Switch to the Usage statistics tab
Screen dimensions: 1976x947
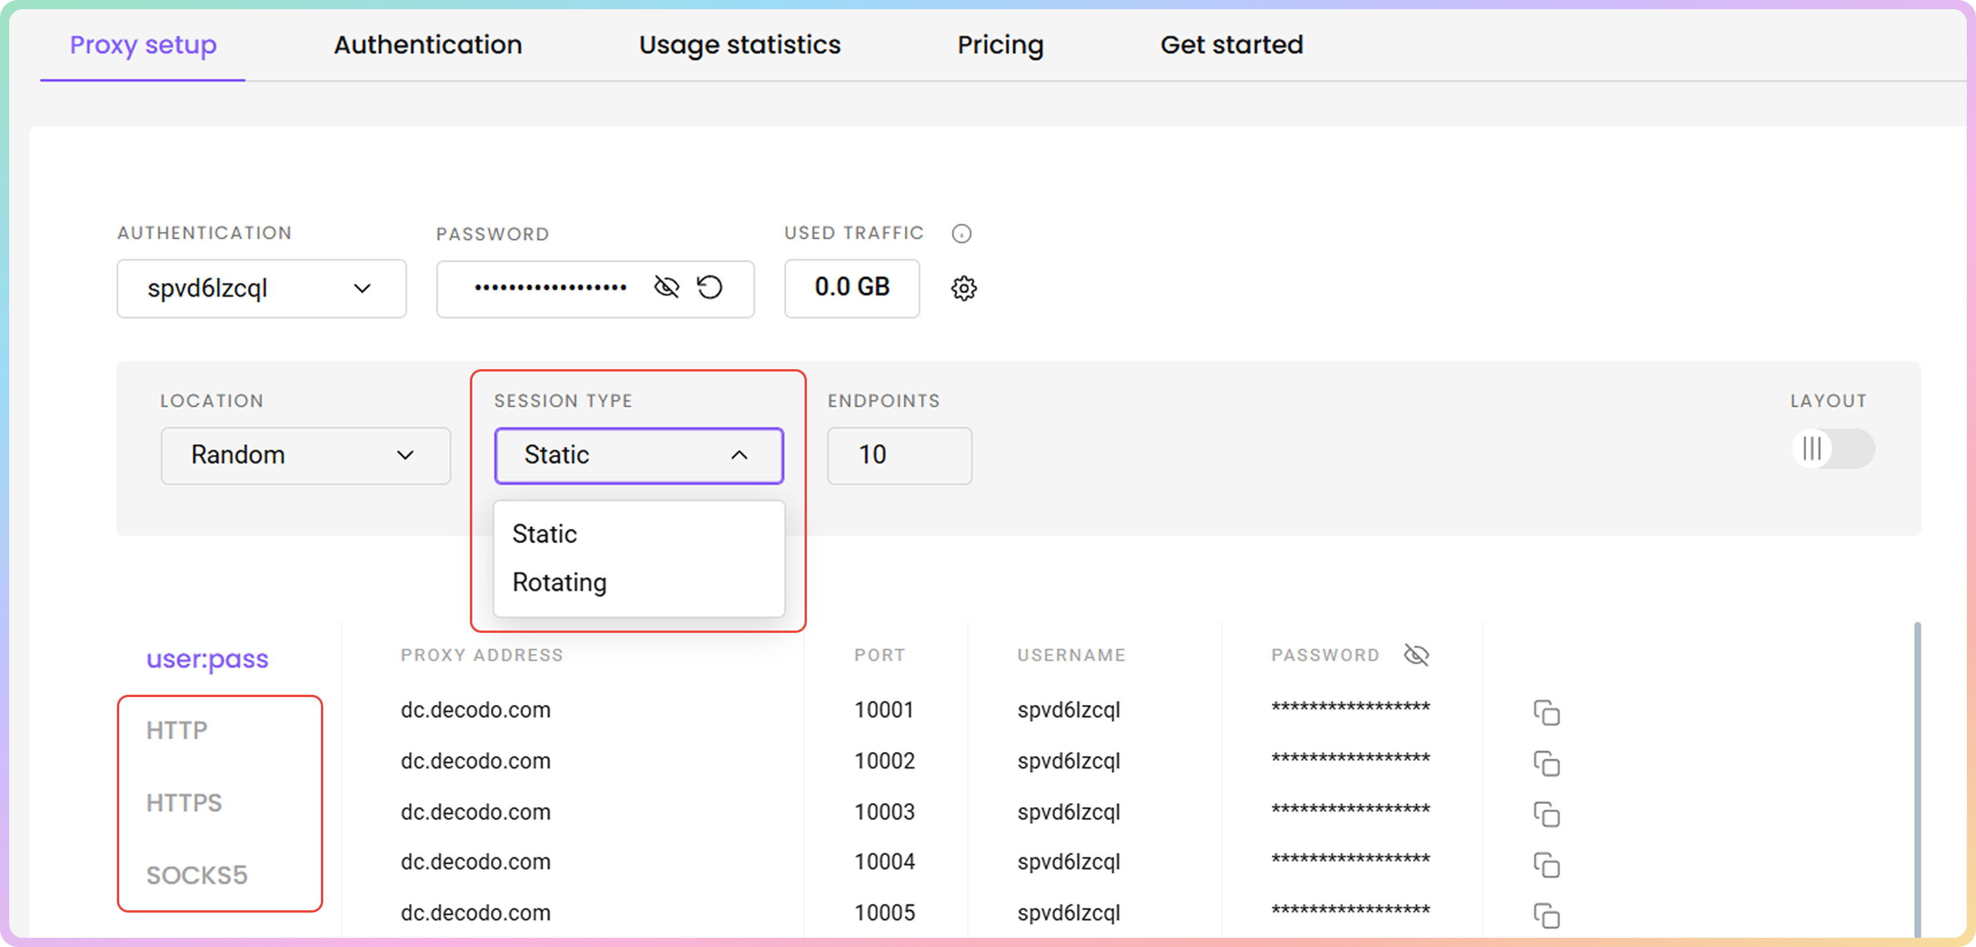tap(739, 45)
